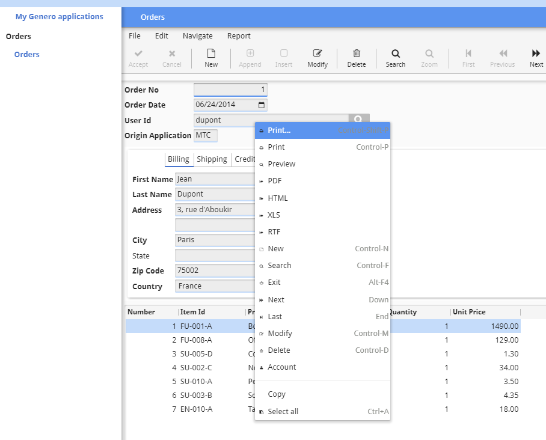The image size is (546, 440).
Task: Click the Orders link in the sidebar
Action: (26, 54)
